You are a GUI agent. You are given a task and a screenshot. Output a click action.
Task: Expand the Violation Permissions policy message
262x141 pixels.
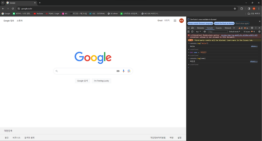(x=191, y=35)
